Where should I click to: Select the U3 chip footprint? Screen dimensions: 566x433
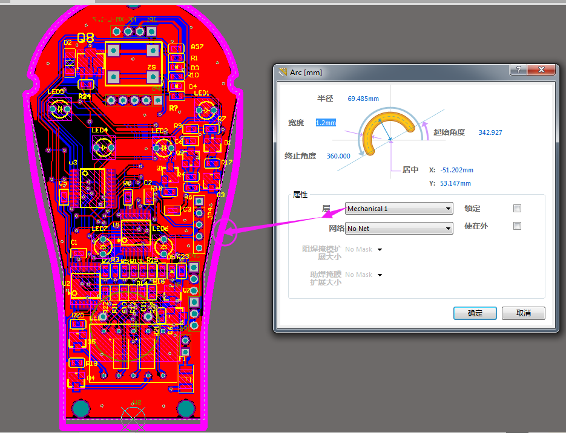pos(88,189)
